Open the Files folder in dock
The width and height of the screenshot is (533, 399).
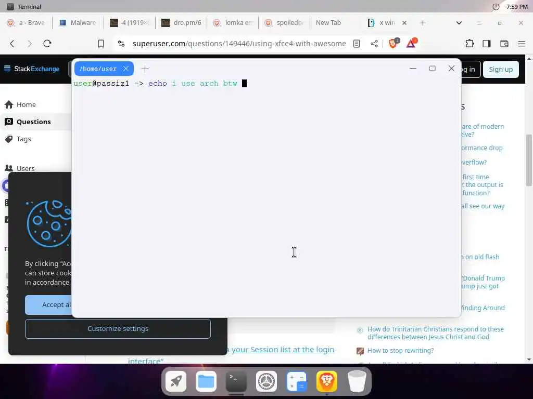click(x=206, y=381)
